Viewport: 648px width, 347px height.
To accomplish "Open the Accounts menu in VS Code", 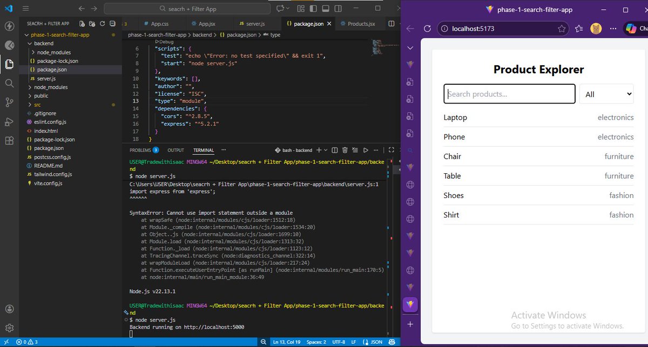I will (x=9, y=309).
